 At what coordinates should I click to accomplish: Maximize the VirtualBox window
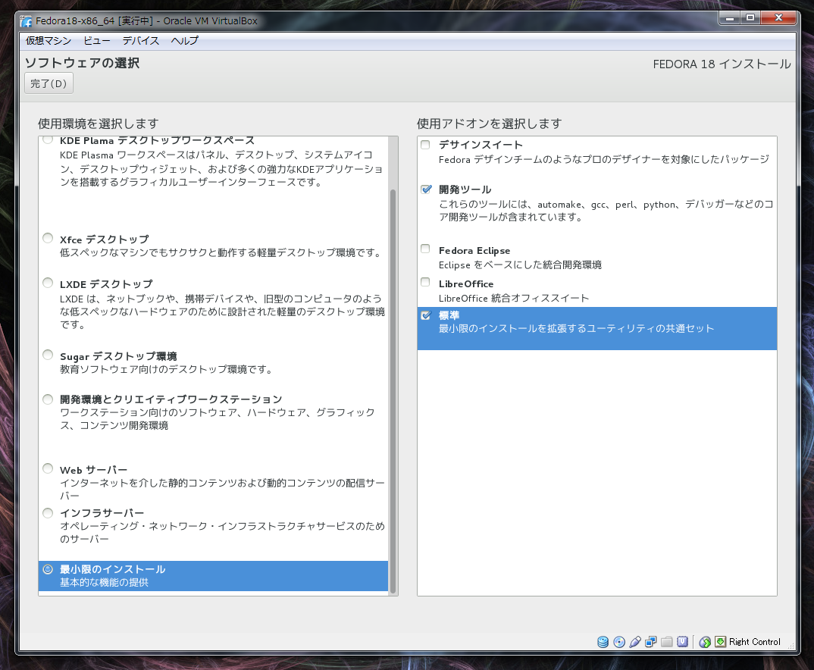tap(750, 18)
